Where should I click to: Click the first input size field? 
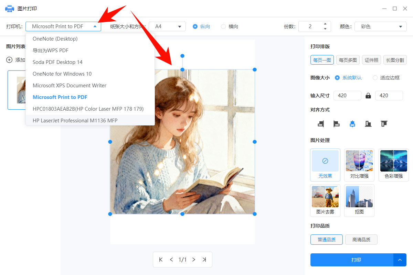coord(347,95)
